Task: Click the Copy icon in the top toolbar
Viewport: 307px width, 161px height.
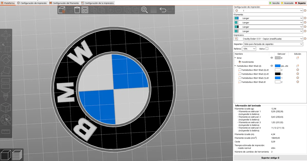Action: pos(94,10)
